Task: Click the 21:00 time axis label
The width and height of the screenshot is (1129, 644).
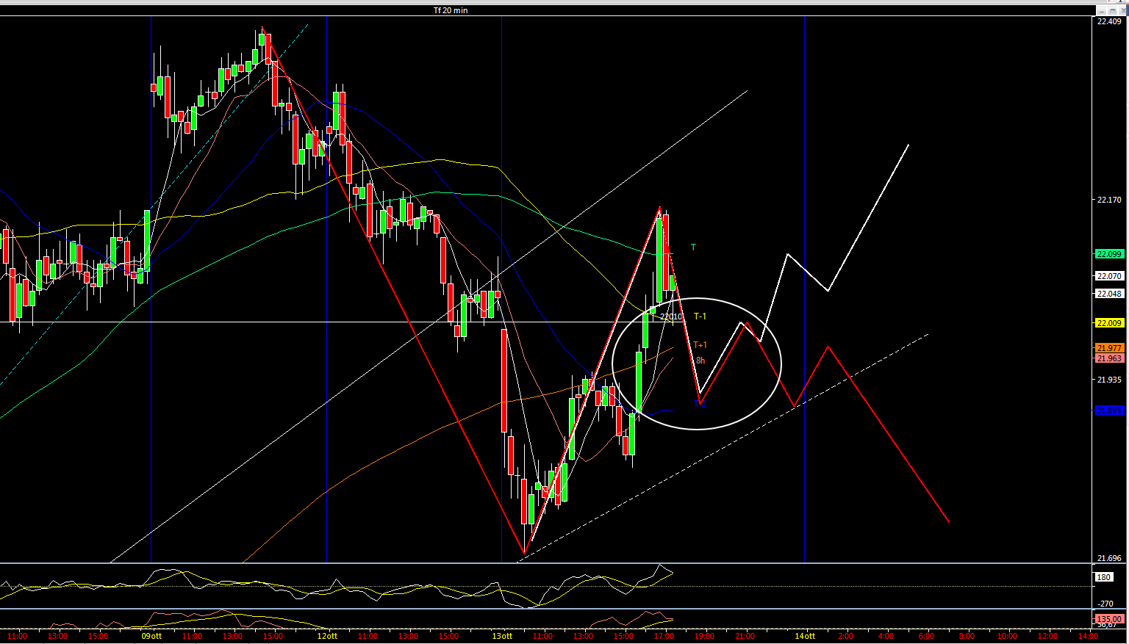Action: coord(745,636)
